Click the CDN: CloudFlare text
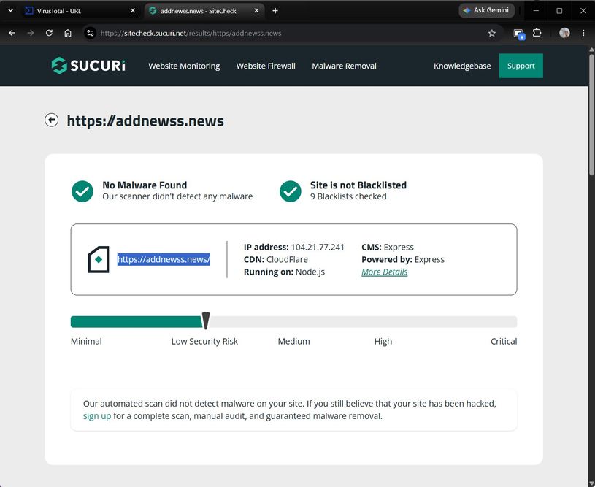The height and width of the screenshot is (487, 595). click(x=275, y=260)
